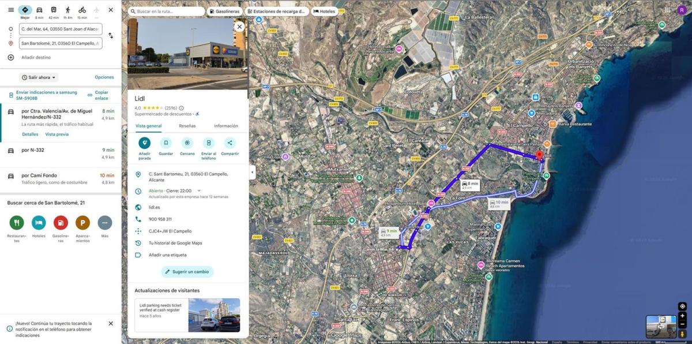Center map on my location
Viewport: 692px width, 344px height.
click(x=682, y=306)
